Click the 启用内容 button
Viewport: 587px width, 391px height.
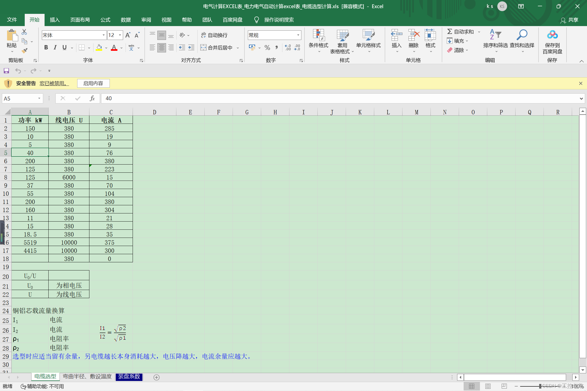[93, 83]
